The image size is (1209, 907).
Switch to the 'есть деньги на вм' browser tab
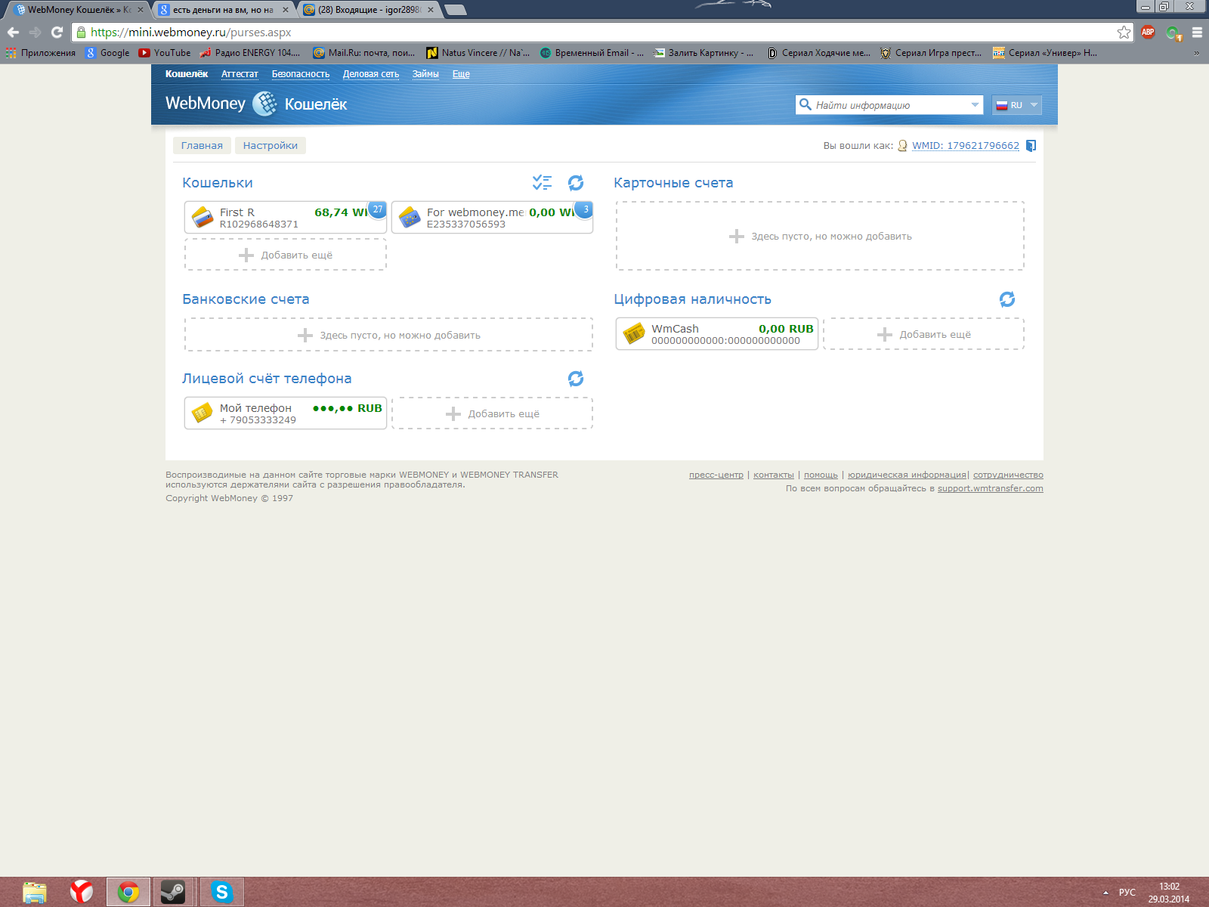tap(224, 10)
